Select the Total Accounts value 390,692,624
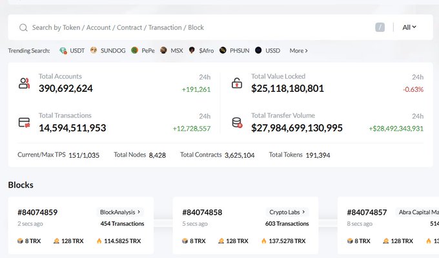This screenshot has width=439, height=258. [x=66, y=89]
